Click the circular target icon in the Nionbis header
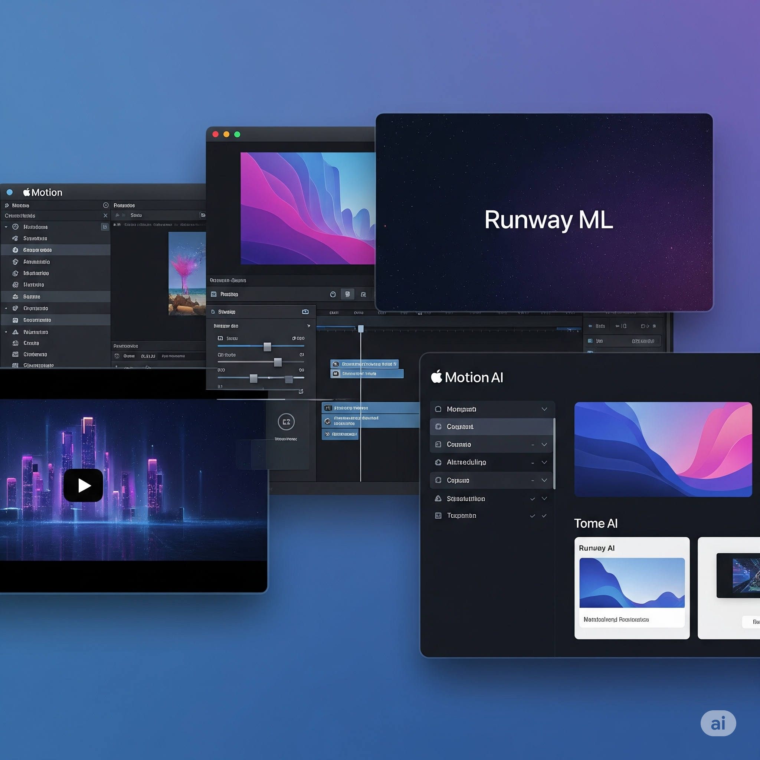760x760 pixels. coord(105,205)
